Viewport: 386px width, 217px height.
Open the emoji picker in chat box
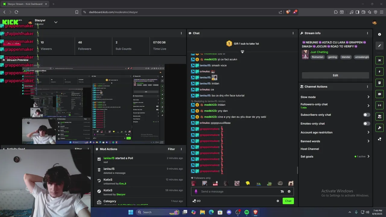[x=289, y=191]
